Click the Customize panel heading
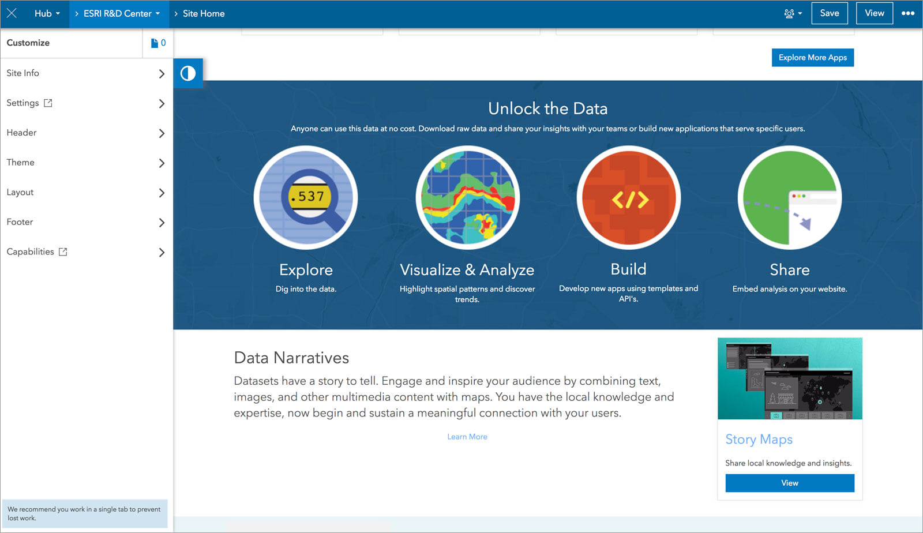Image resolution: width=923 pixels, height=533 pixels. tap(28, 43)
